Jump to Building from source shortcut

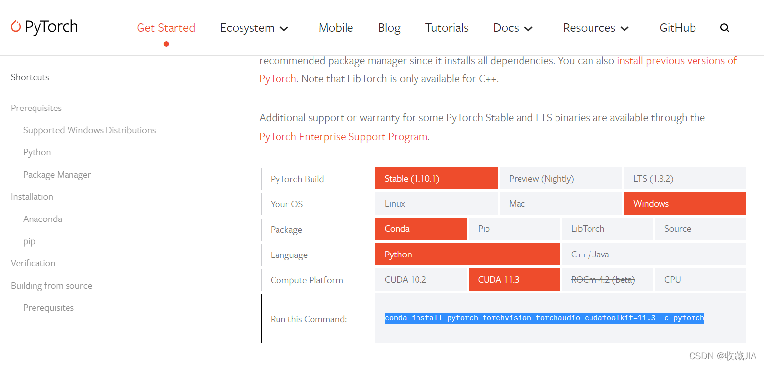point(51,286)
